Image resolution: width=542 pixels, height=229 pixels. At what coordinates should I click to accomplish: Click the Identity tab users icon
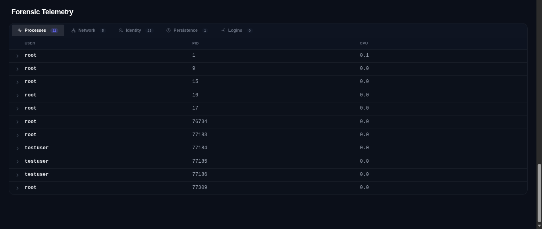[121, 30]
